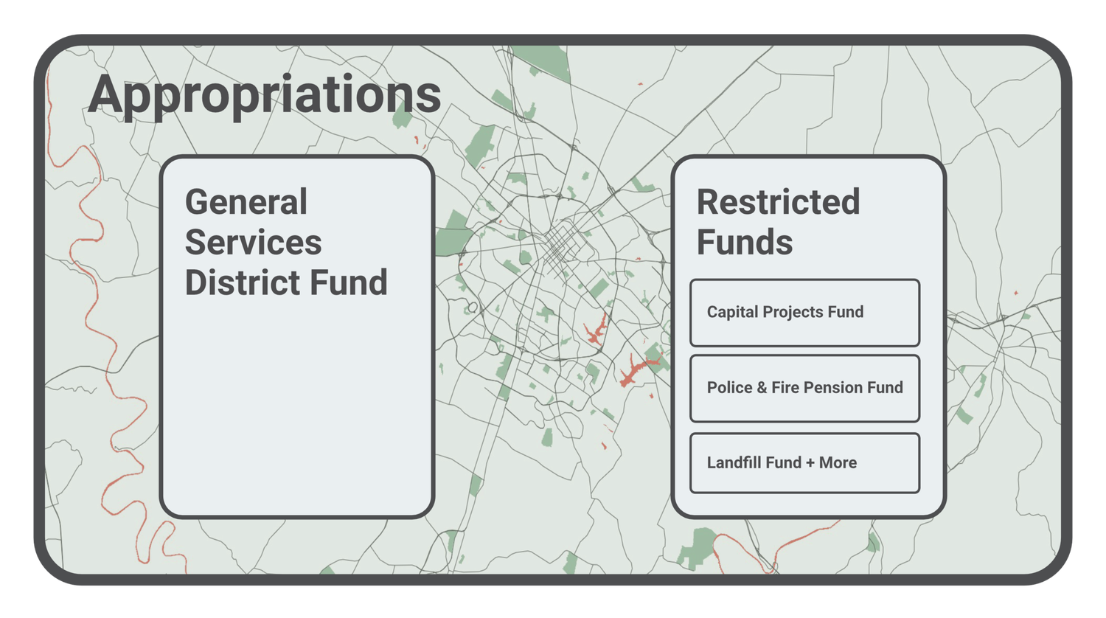Select the Police & Fire Pension Fund button

coord(804,388)
